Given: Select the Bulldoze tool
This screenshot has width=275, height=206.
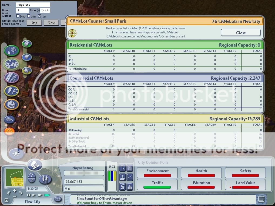Looking at the screenshot, I should (x=9, y=119).
